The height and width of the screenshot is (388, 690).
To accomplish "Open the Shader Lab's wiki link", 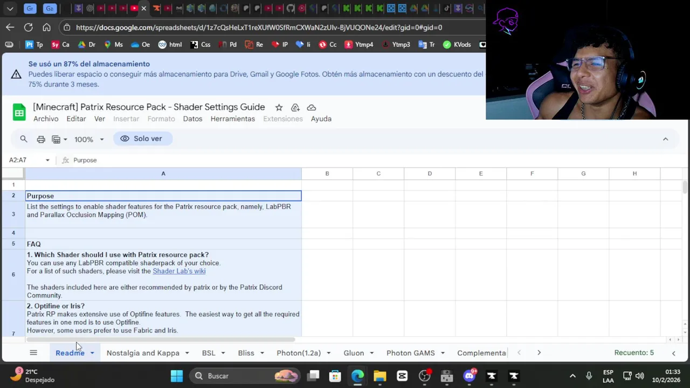I will point(179,271).
